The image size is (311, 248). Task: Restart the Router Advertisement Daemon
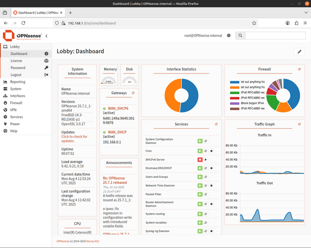pyautogui.click(x=206, y=204)
